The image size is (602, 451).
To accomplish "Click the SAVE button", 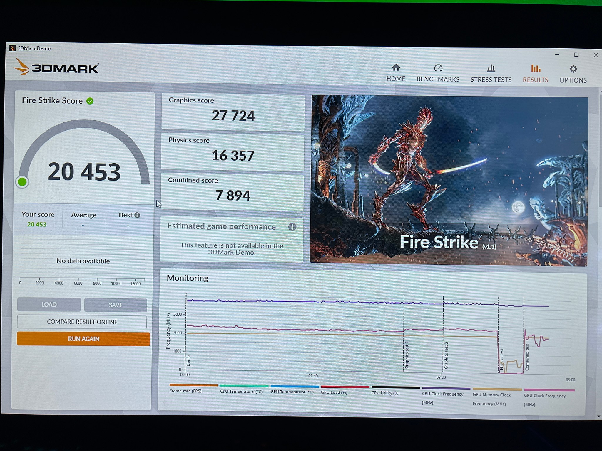I will click(116, 305).
